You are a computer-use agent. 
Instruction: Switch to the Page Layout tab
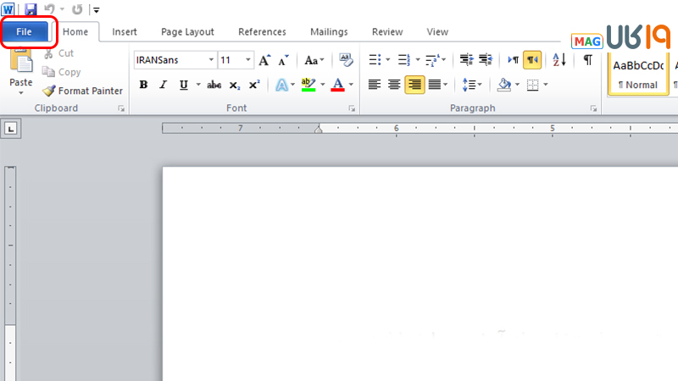point(187,32)
